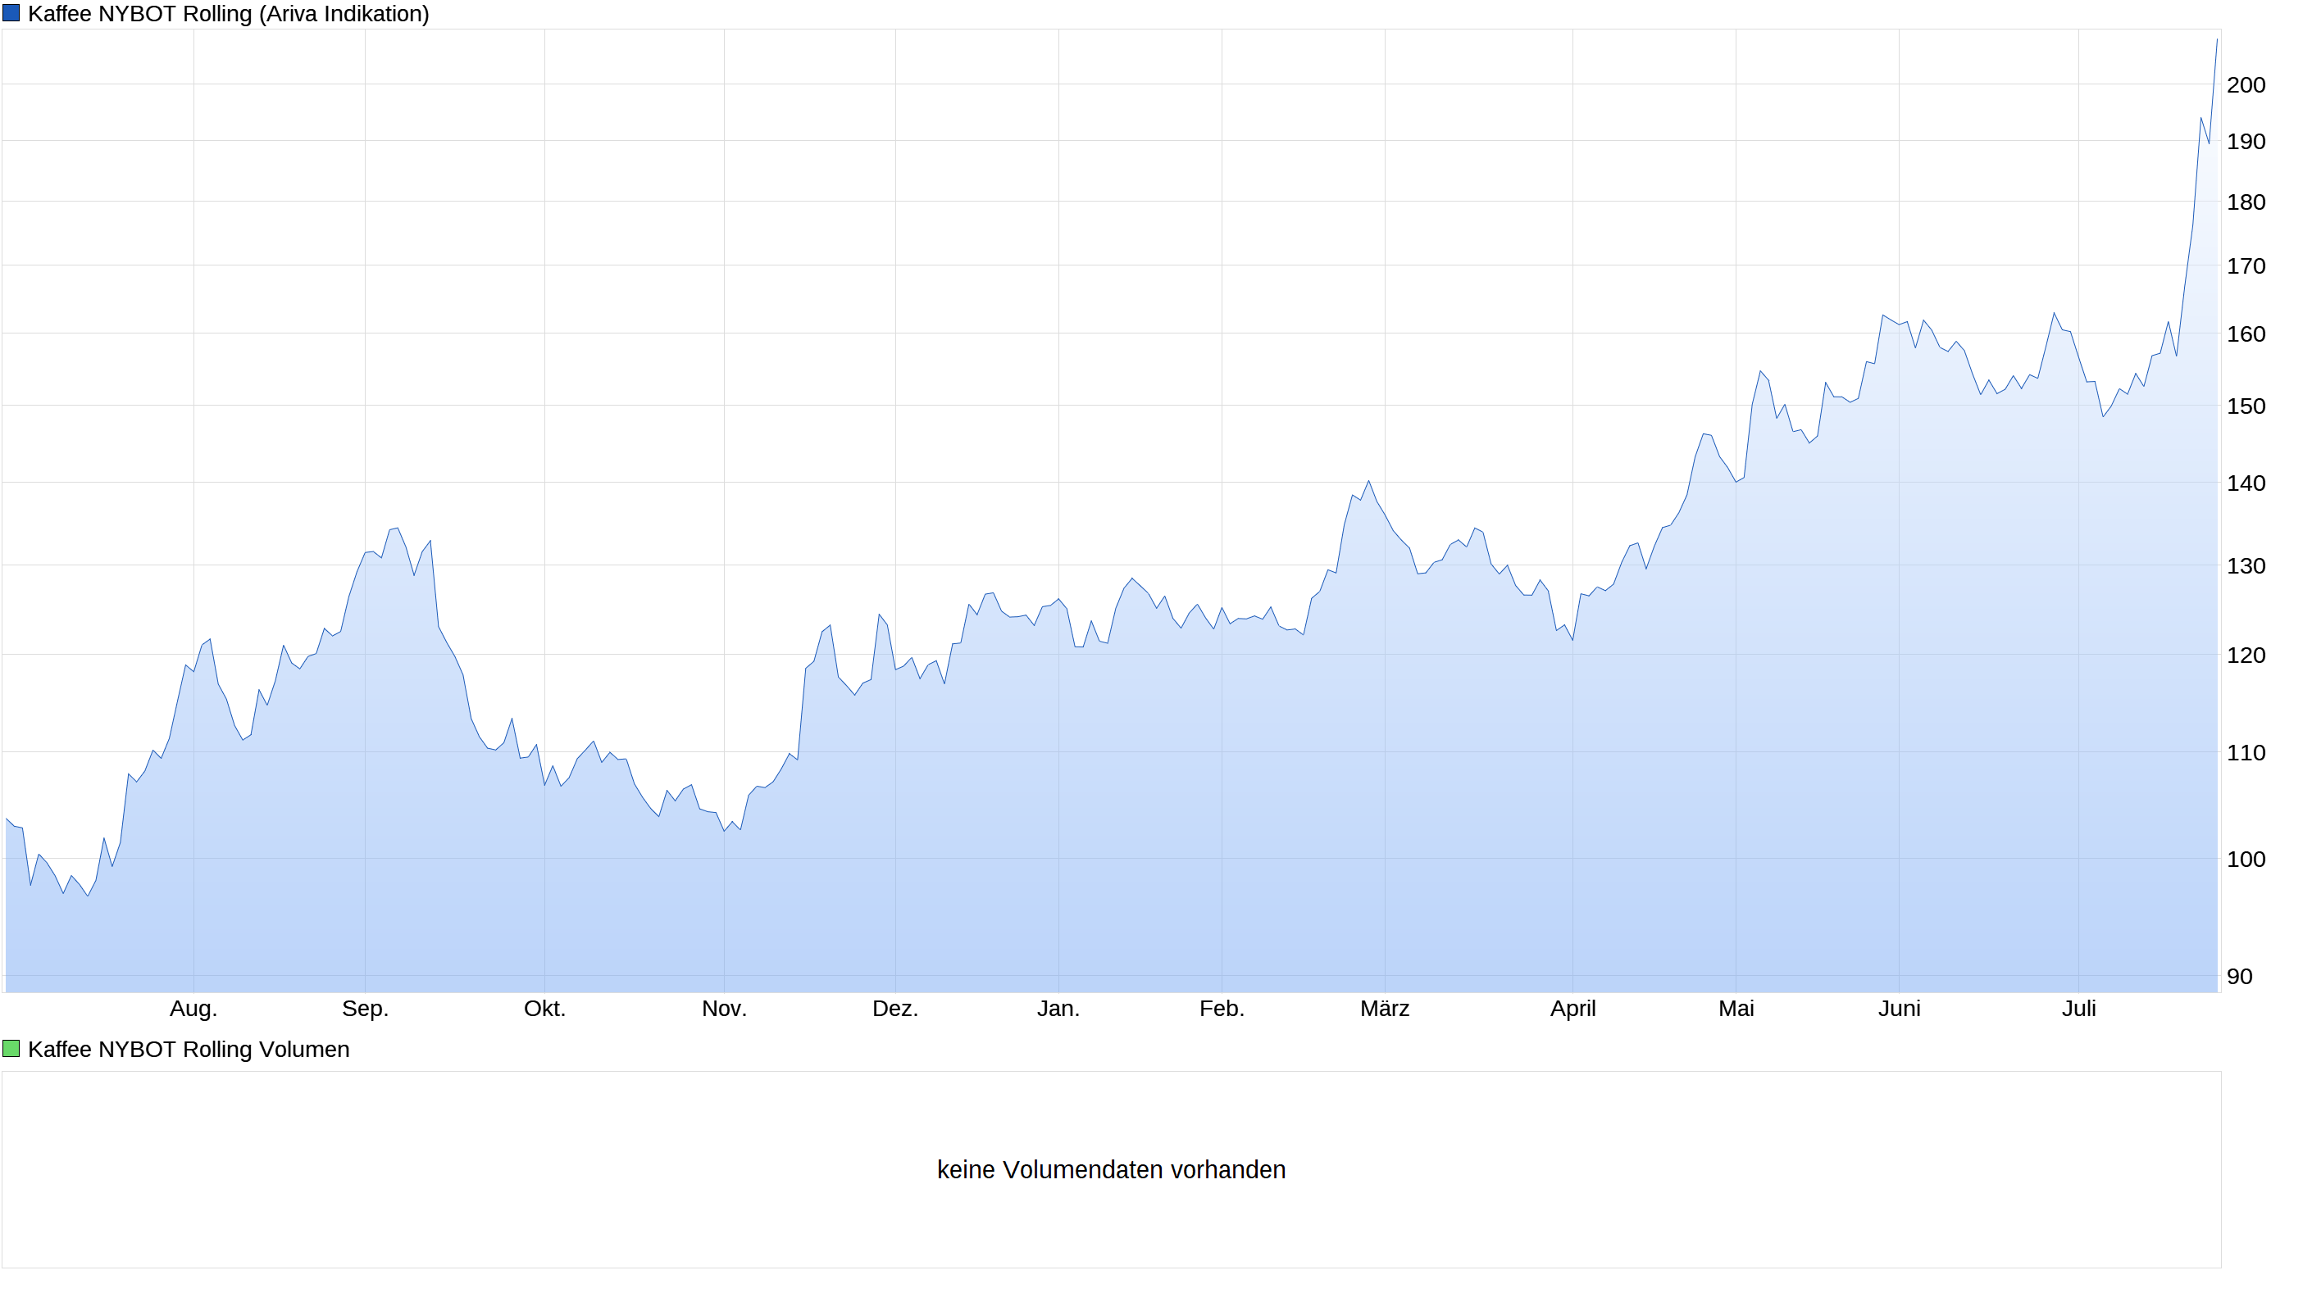The image size is (2312, 1293).
Task: Click the 'keine Volumendaten vorhanden' message
Action: (x=1111, y=1170)
